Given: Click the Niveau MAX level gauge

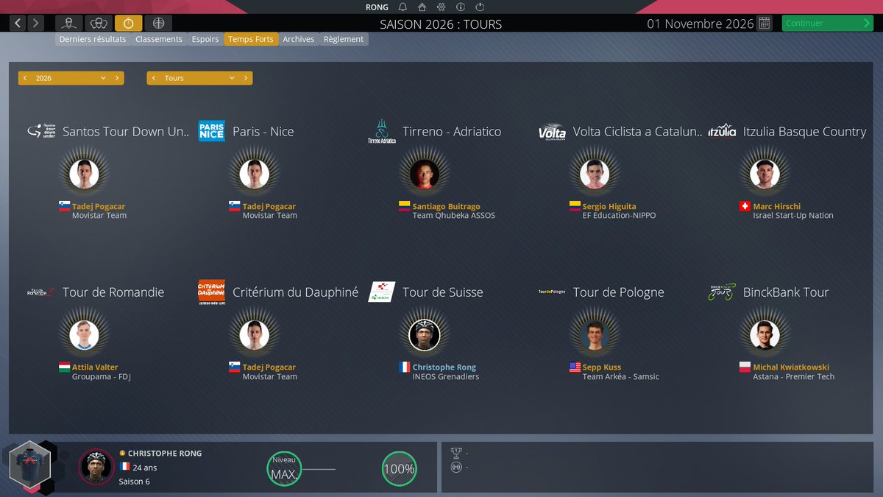Looking at the screenshot, I should pos(284,469).
